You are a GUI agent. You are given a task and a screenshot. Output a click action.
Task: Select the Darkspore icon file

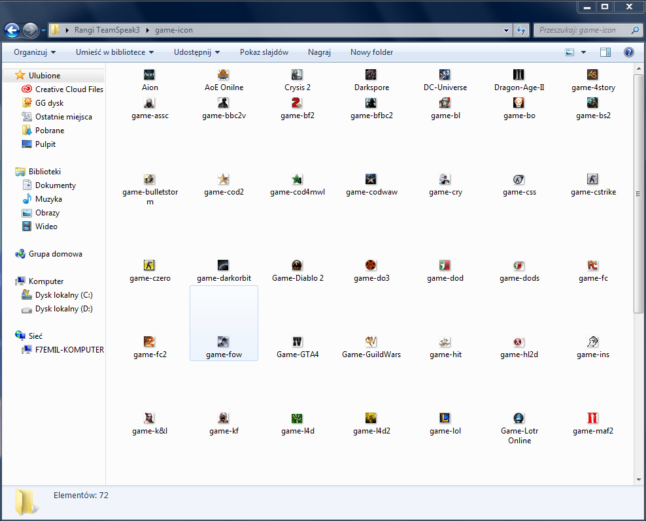[371, 80]
